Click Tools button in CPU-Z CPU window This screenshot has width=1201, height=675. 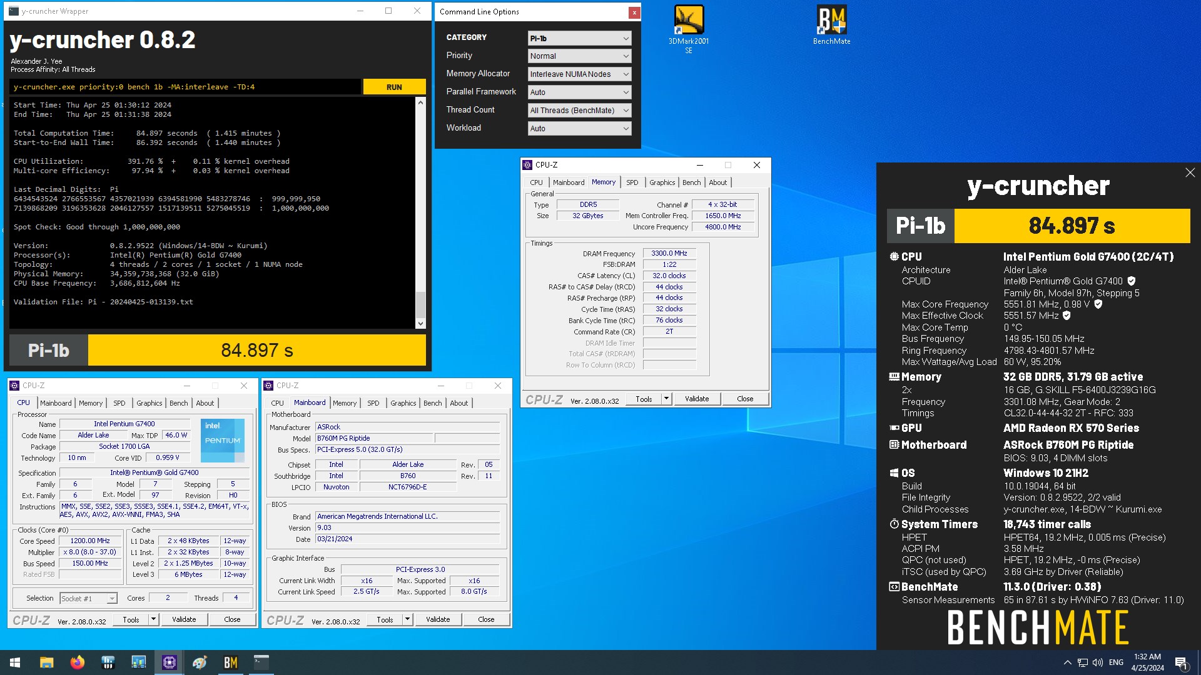pyautogui.click(x=131, y=619)
